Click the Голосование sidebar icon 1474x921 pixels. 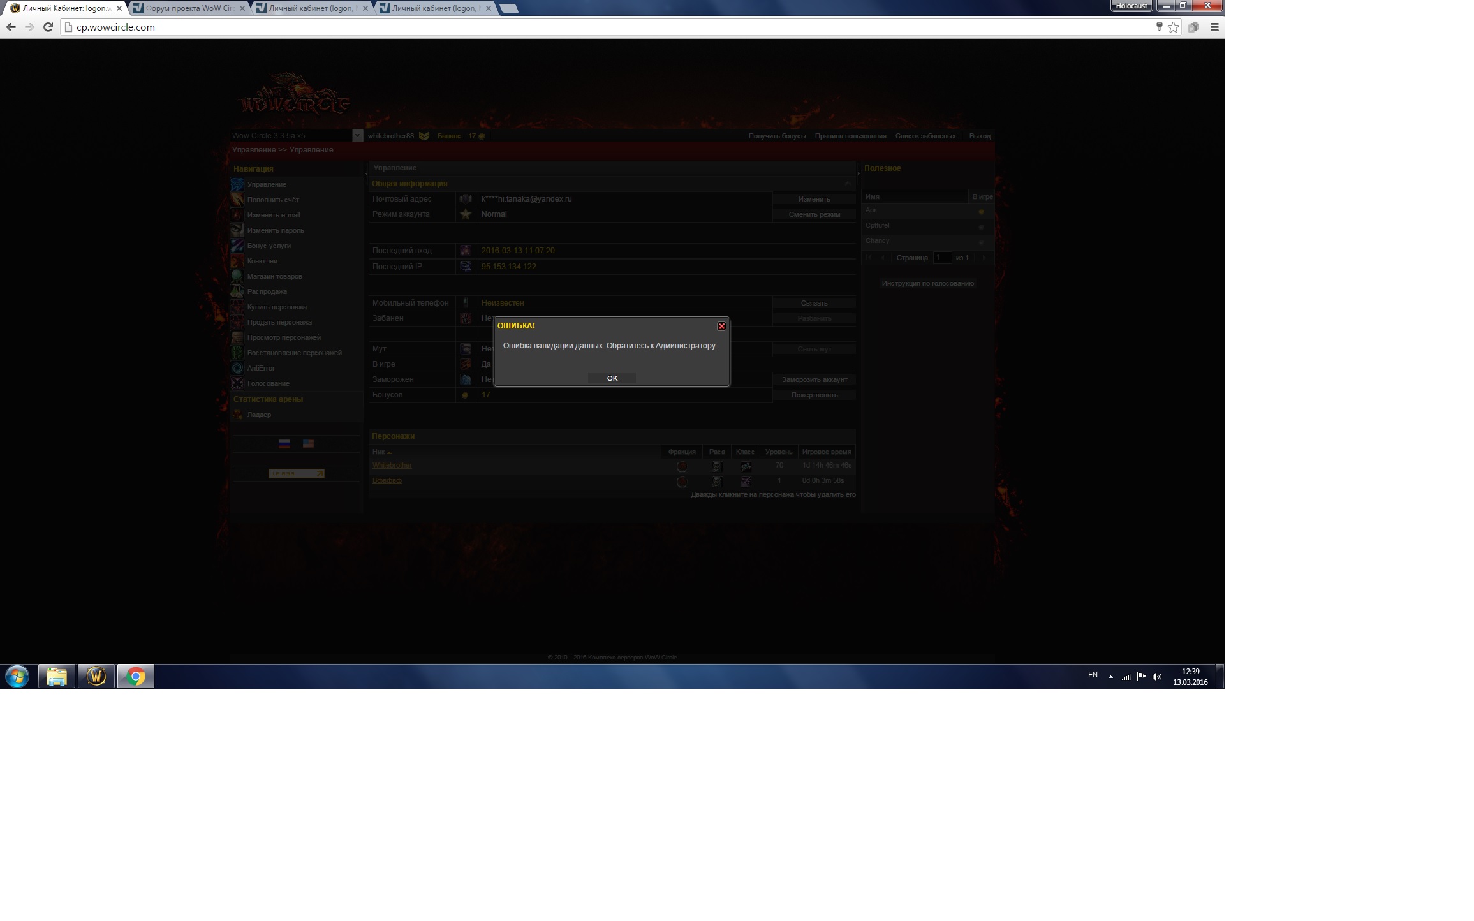click(237, 383)
